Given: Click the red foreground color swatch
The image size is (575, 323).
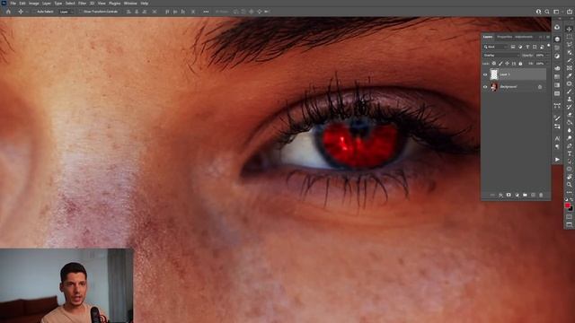Looking at the screenshot, I should pos(567,205).
